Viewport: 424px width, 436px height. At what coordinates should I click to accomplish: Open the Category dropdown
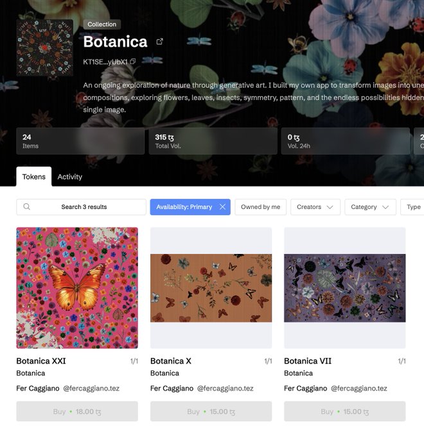(370, 207)
